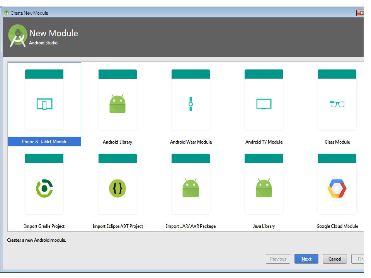Choose the Import .JAR/.AAR Package icon
The width and height of the screenshot is (371, 278).
(191, 188)
